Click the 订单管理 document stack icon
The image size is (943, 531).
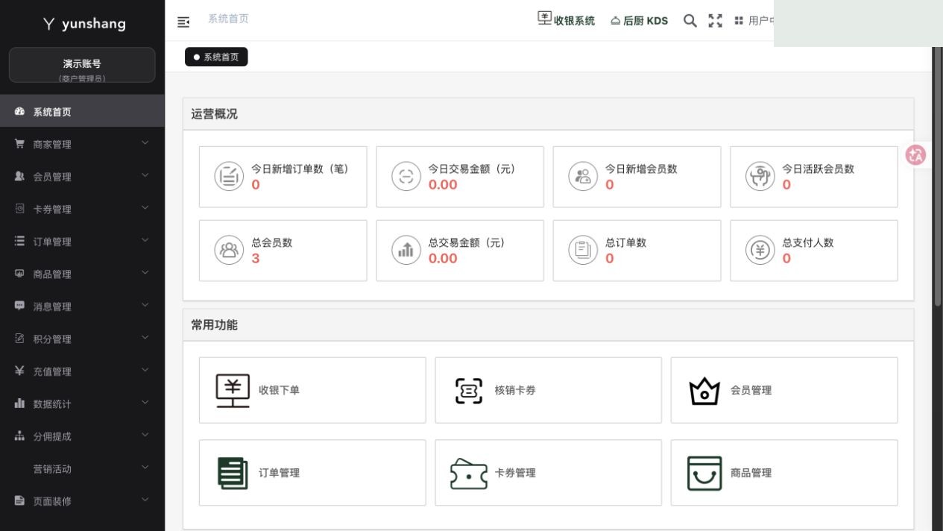pyautogui.click(x=233, y=473)
